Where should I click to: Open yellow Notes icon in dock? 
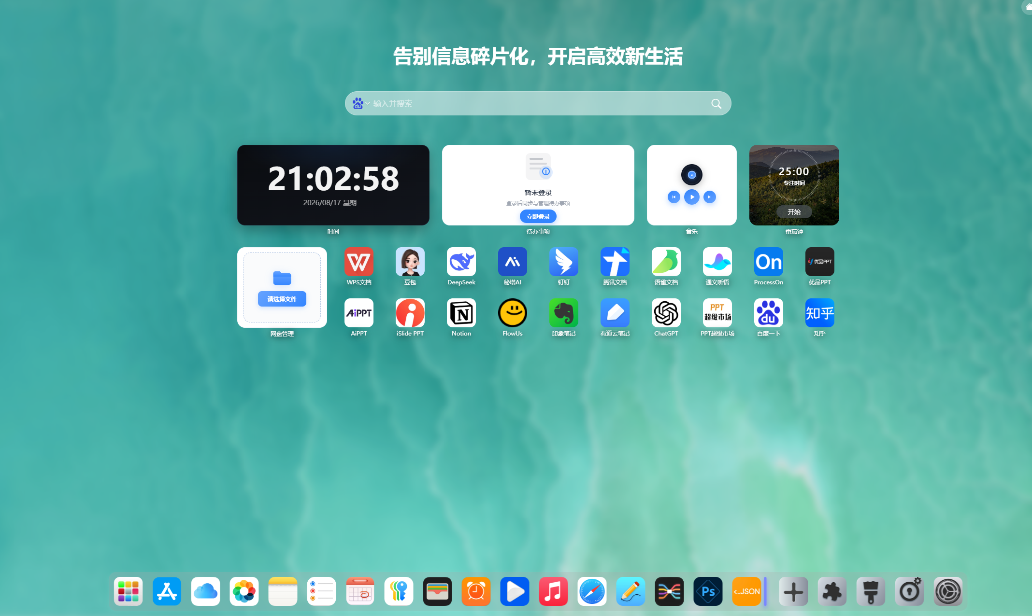point(283,591)
